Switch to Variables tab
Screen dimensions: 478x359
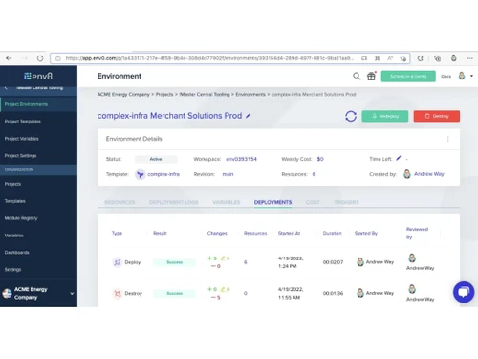pyautogui.click(x=227, y=202)
